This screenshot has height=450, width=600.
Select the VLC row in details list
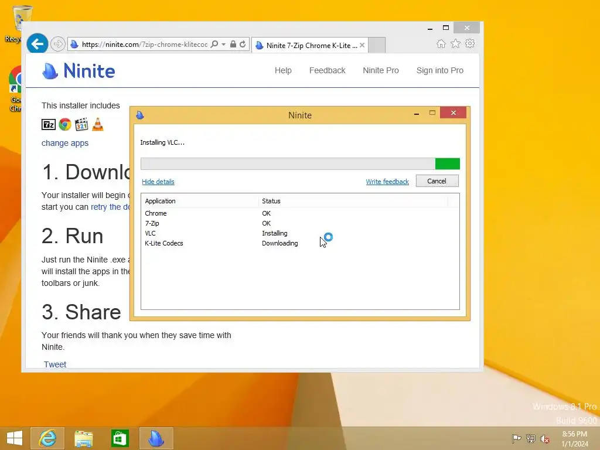pos(300,233)
